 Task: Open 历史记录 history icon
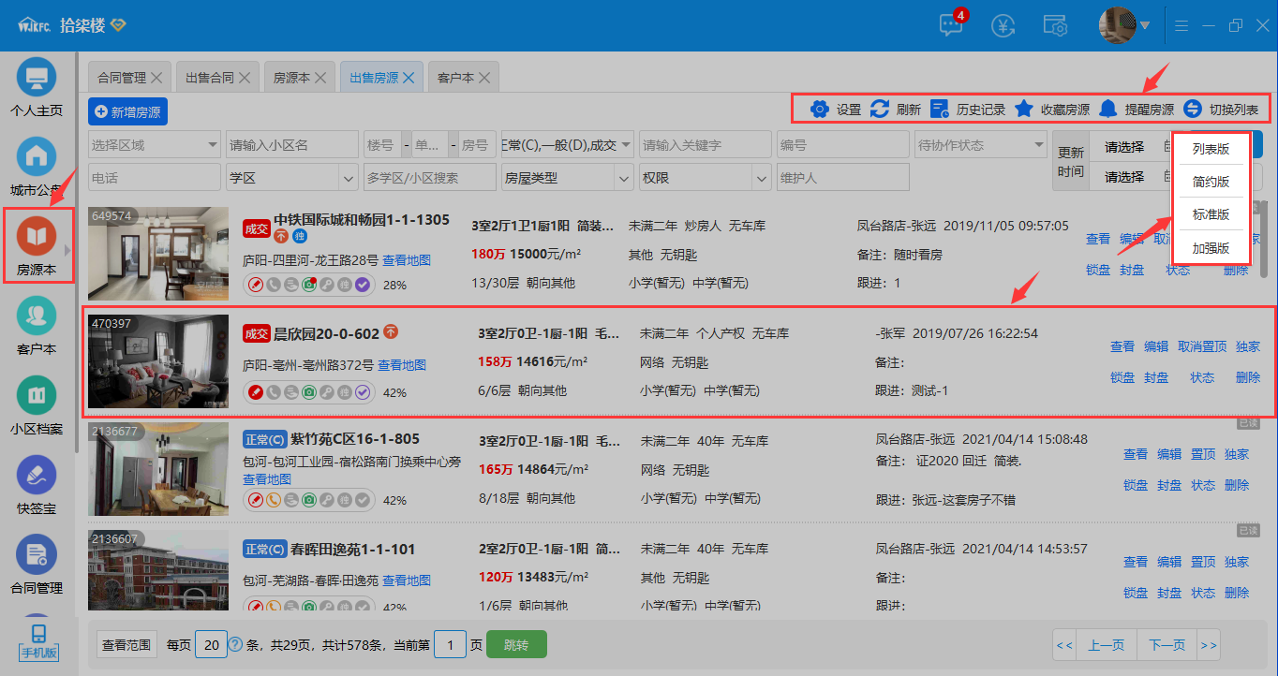click(940, 110)
